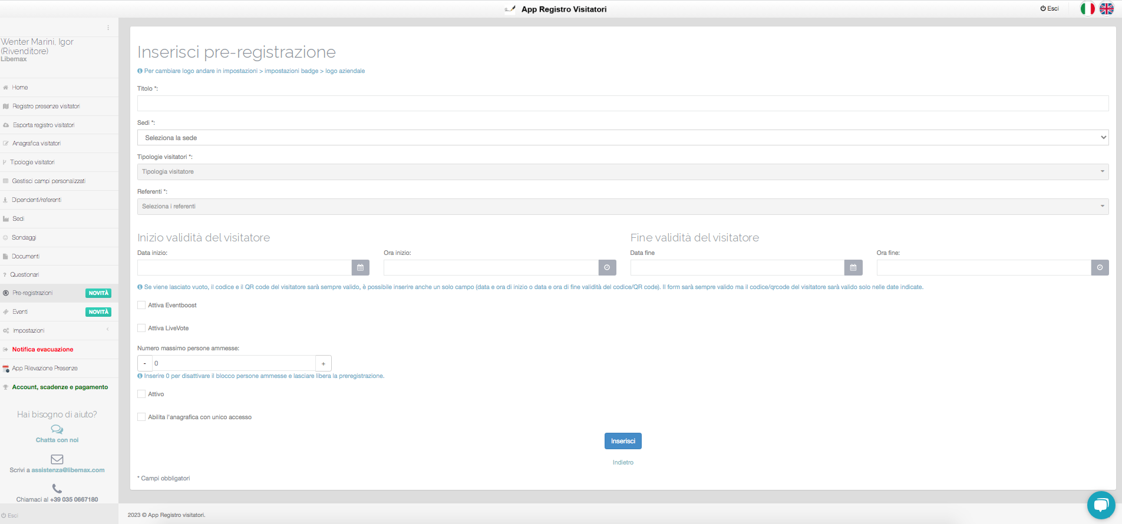Click the assistenza@libemax.com email link
The image size is (1122, 524).
pos(68,470)
